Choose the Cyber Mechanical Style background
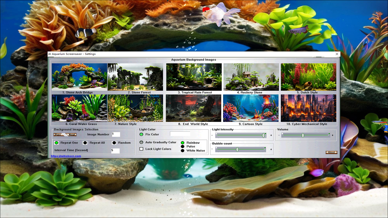Screen dimensions: 388x218 (x=308, y=108)
